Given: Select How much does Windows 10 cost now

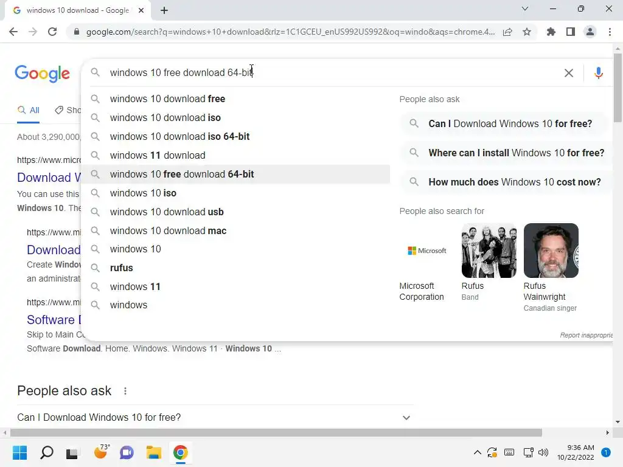Looking at the screenshot, I should pos(507,182).
